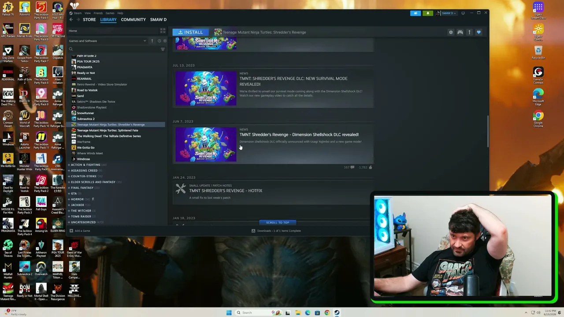Click SCROLL TO TOP button
The image size is (564, 317).
click(278, 222)
